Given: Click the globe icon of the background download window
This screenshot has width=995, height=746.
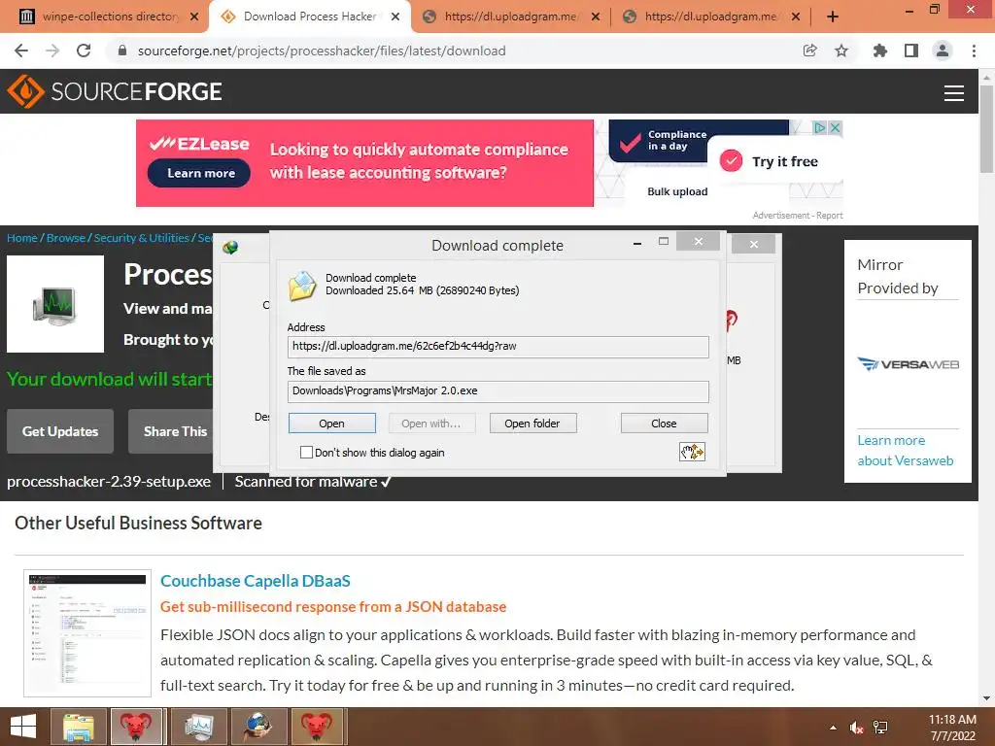Looking at the screenshot, I should tap(230, 248).
